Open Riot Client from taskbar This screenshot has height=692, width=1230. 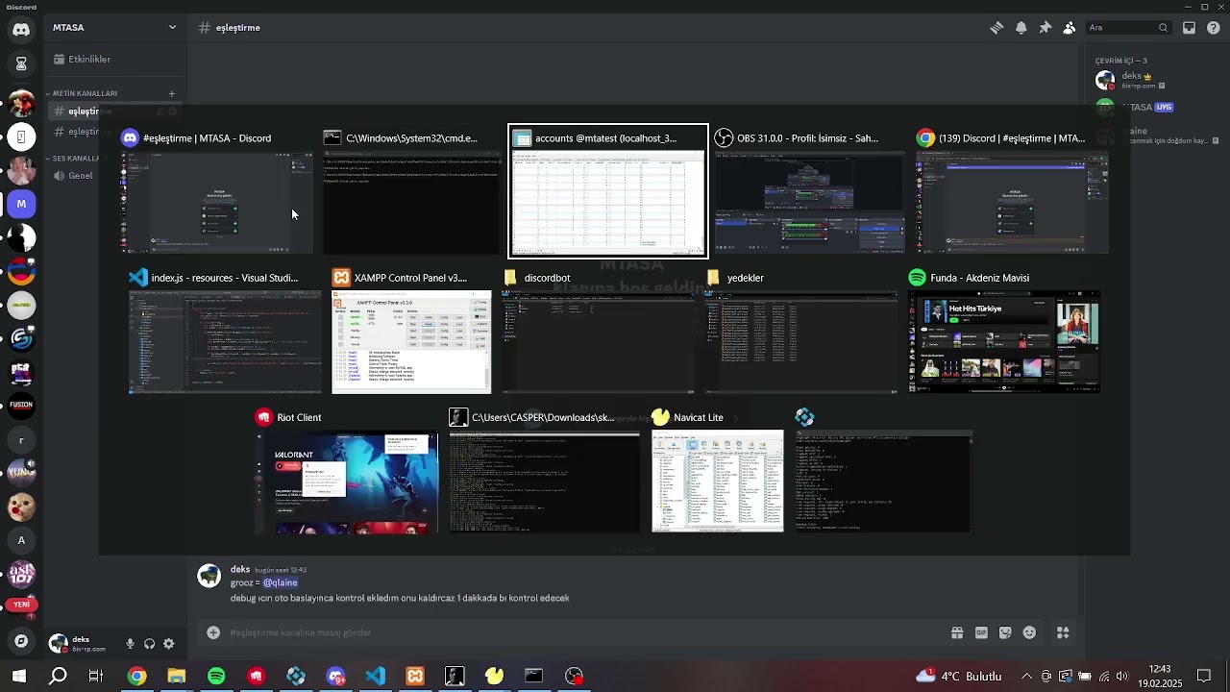(x=256, y=677)
